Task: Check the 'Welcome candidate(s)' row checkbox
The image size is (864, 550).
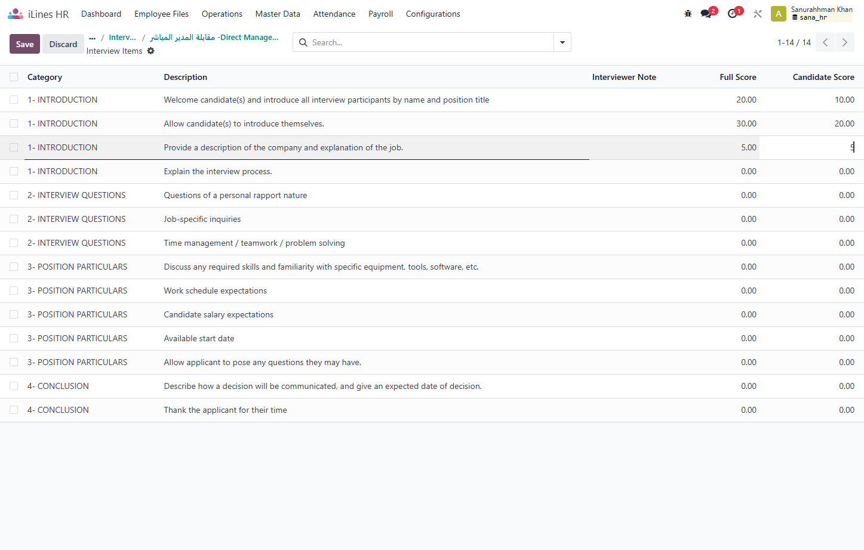Action: coord(14,100)
